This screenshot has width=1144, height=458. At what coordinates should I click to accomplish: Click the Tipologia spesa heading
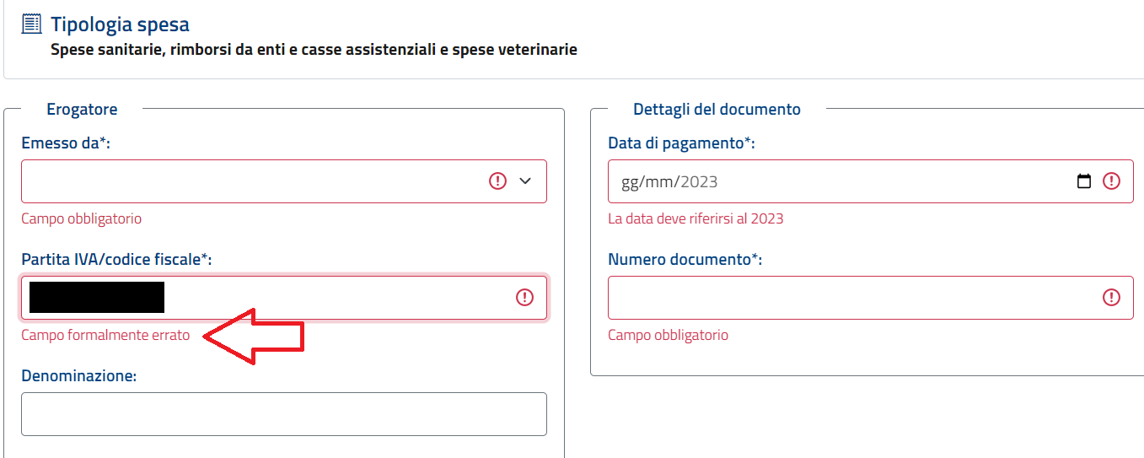pos(120,24)
